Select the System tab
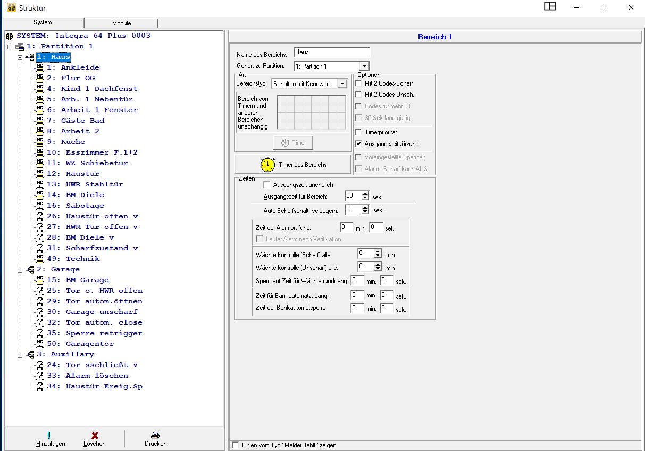This screenshot has height=451, width=645. pos(43,23)
